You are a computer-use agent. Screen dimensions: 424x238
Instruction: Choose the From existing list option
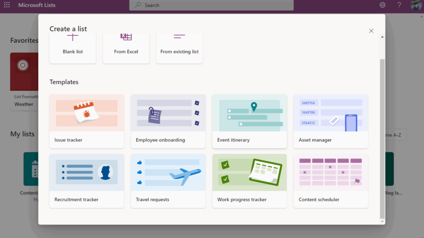click(x=179, y=48)
